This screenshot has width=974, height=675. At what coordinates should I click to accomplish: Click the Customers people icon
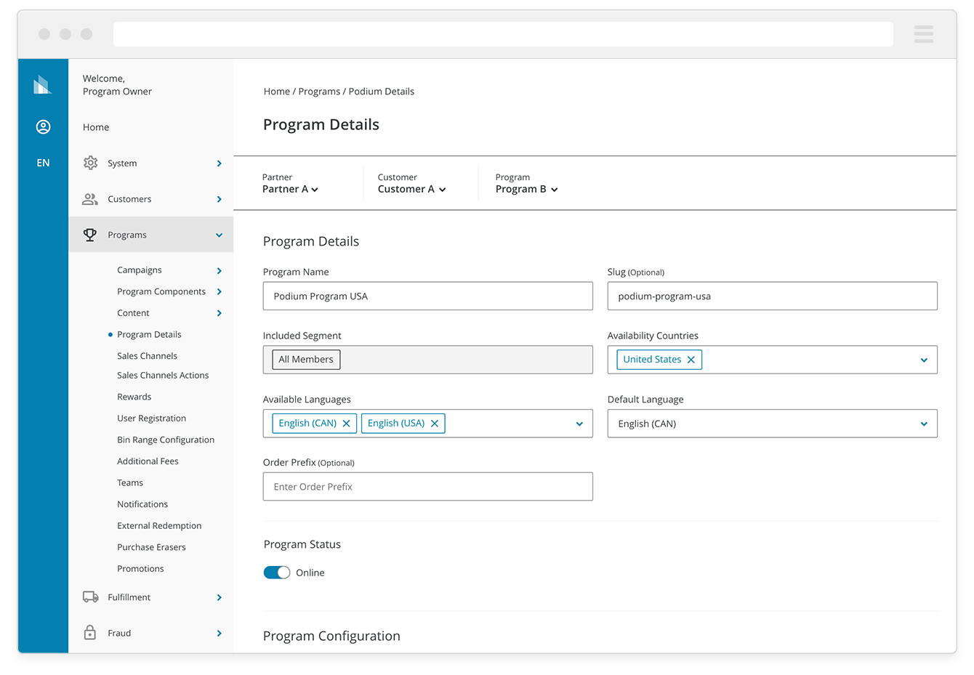point(90,199)
